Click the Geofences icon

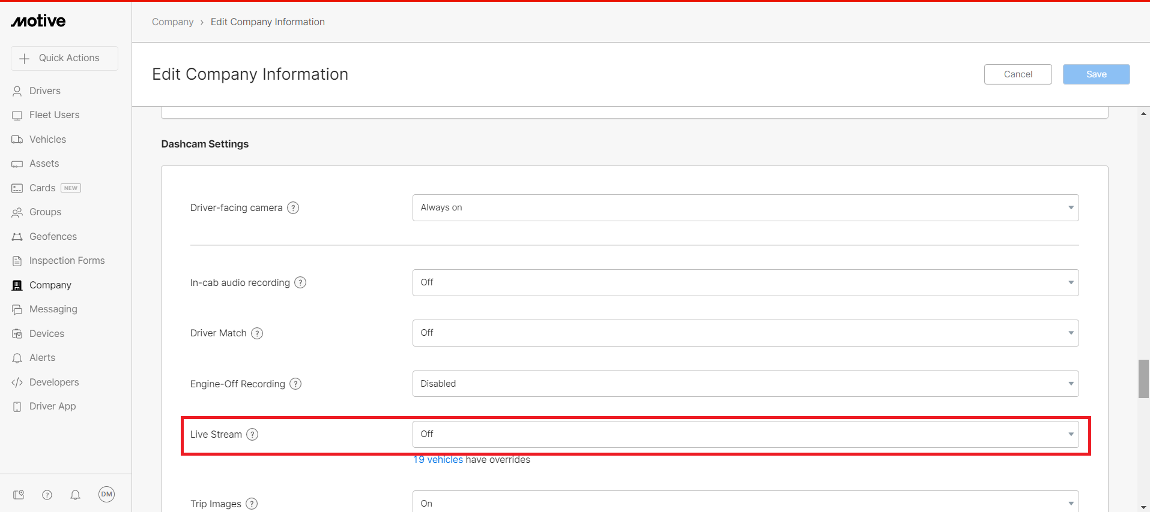pos(17,237)
